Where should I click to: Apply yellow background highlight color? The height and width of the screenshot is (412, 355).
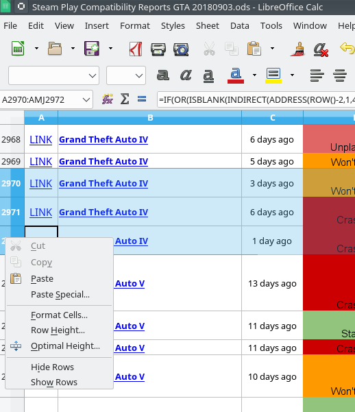pos(273,75)
